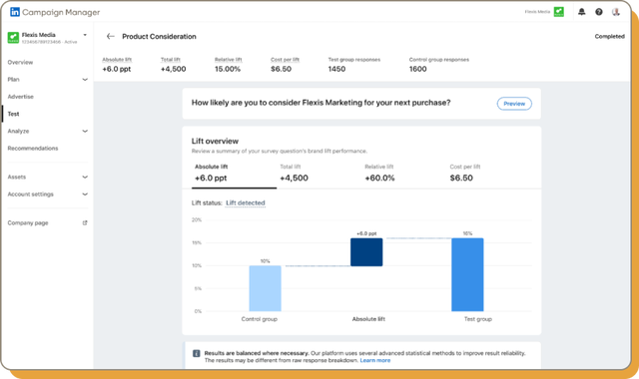
Task: Open the user profile avatar
Action: click(616, 12)
